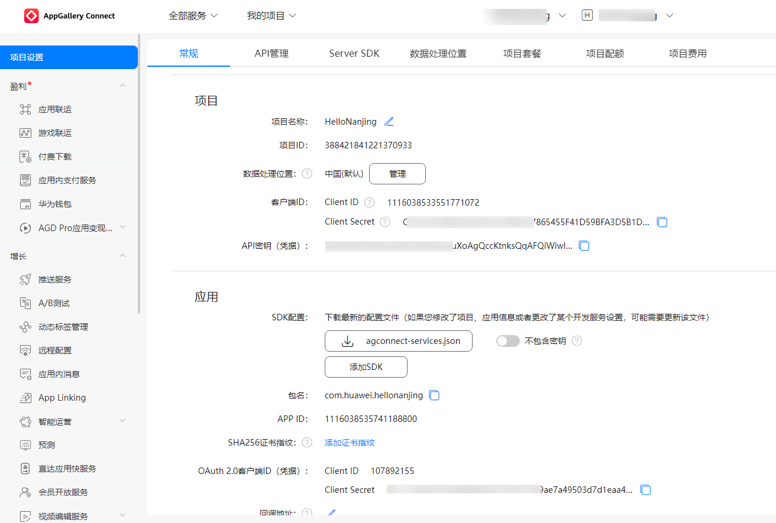Click the sidebar vertical scrollbar

140,174
